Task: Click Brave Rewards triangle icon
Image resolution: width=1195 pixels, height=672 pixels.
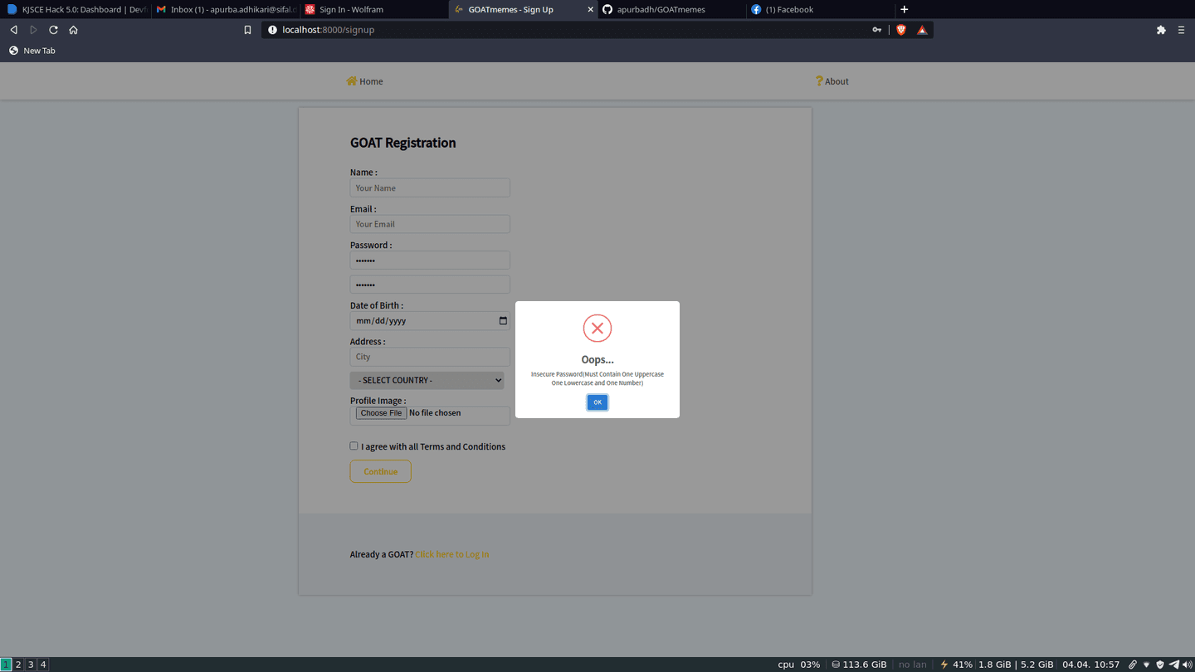Action: tap(922, 30)
